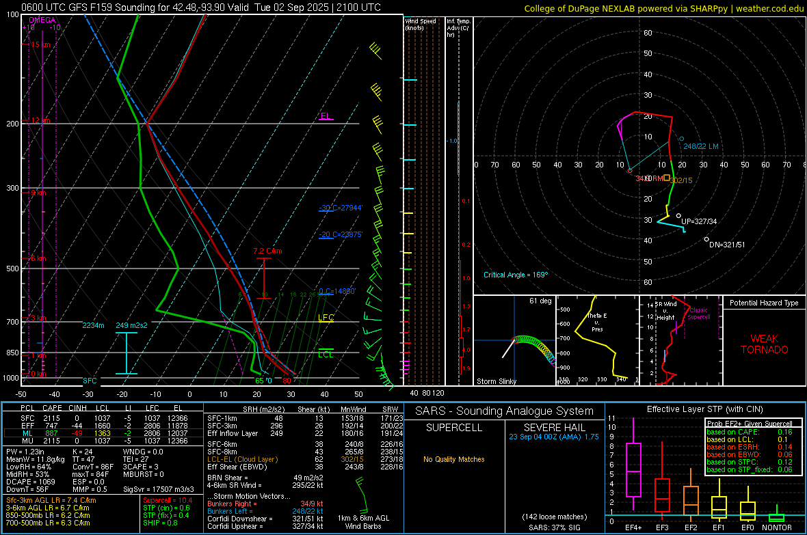Click the Inf. Temp. Adv. panel header

[458, 28]
